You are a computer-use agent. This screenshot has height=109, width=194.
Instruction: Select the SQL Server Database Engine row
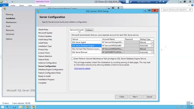(x=86, y=46)
